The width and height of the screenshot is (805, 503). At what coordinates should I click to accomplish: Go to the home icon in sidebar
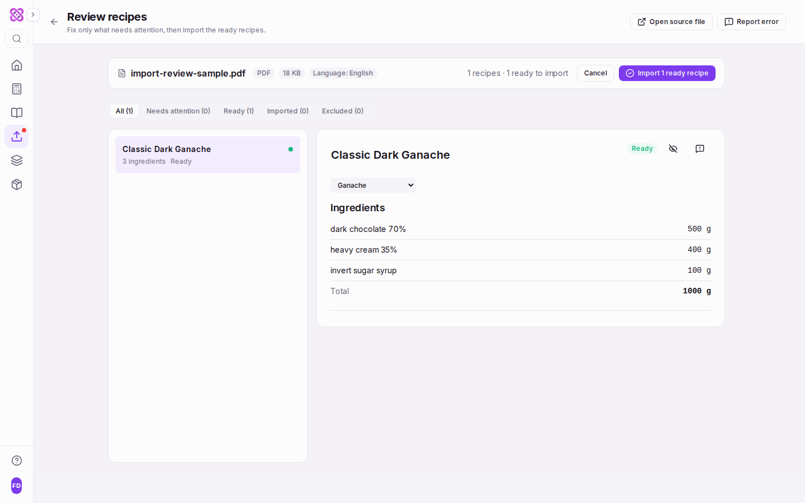17,65
